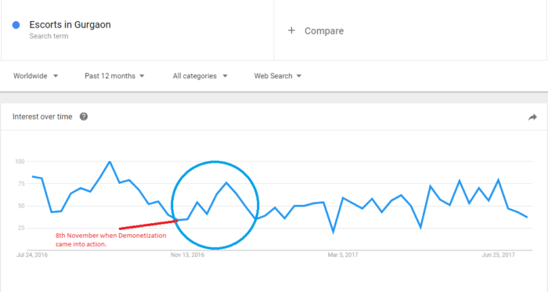Click the chart peak at 100
The height and width of the screenshot is (292, 548).
[110, 162]
